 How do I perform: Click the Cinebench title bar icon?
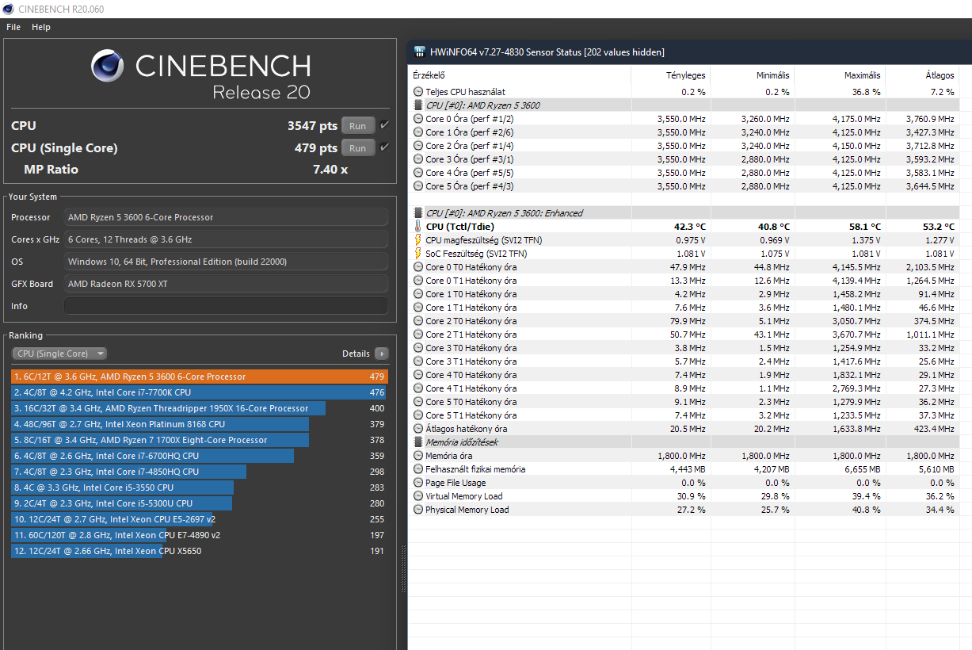click(8, 9)
